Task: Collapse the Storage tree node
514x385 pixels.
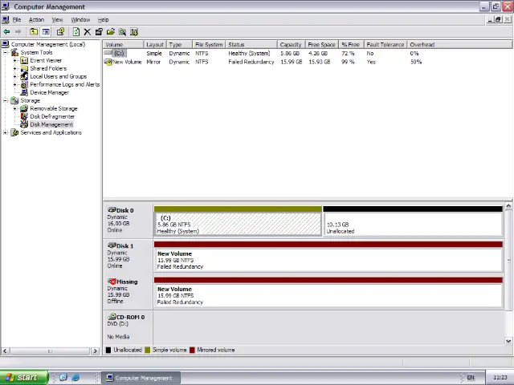Action: coord(6,100)
